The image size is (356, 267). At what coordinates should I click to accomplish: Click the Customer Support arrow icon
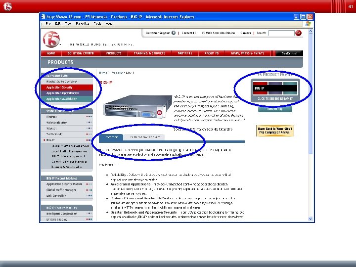[174, 33]
